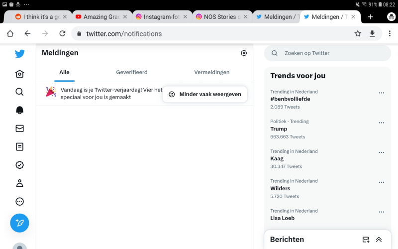
Task: Open the Explore search icon in sidebar
Action: pyautogui.click(x=19, y=92)
